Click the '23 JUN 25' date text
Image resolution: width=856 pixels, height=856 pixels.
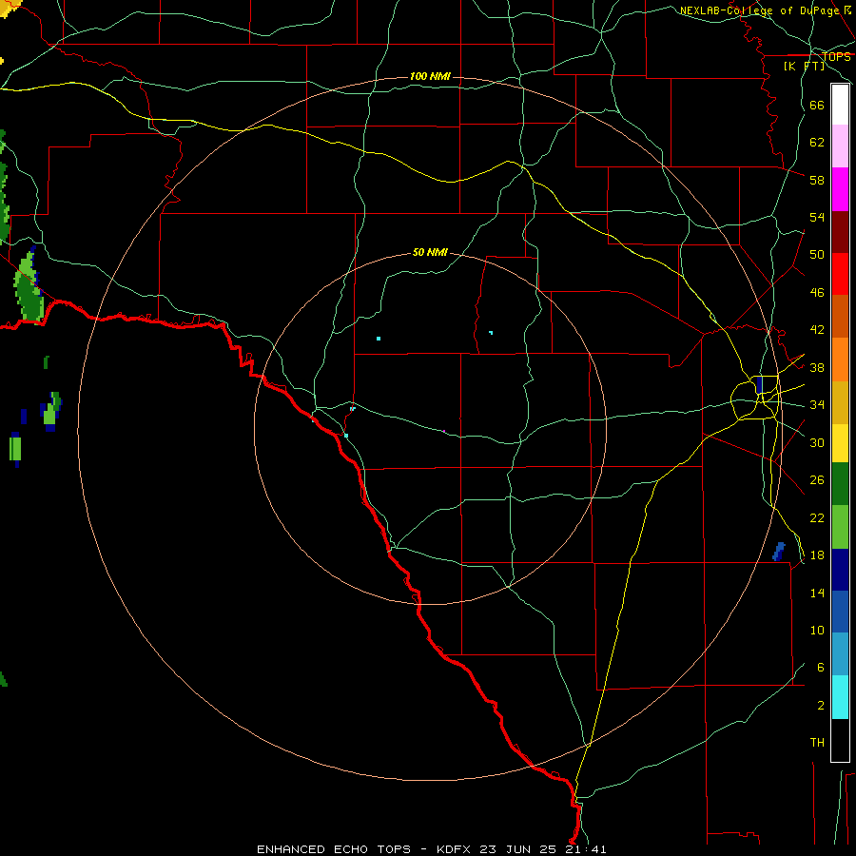pyautogui.click(x=518, y=849)
